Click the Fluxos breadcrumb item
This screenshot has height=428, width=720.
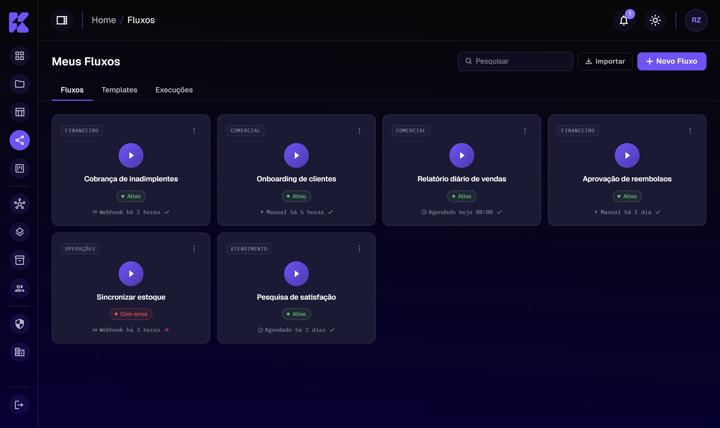[141, 20]
